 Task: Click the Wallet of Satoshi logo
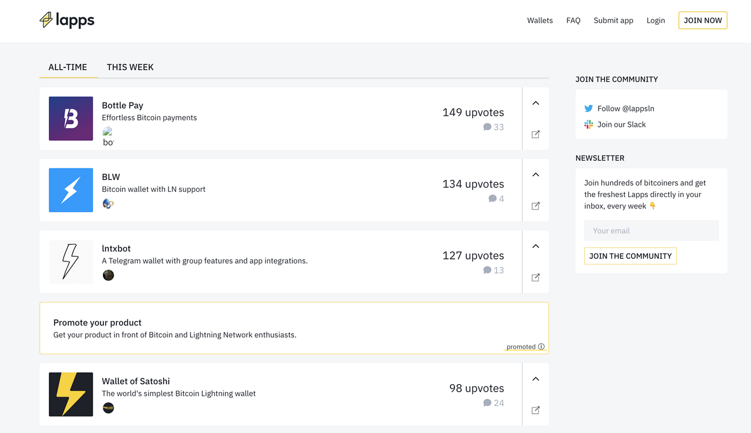click(71, 394)
